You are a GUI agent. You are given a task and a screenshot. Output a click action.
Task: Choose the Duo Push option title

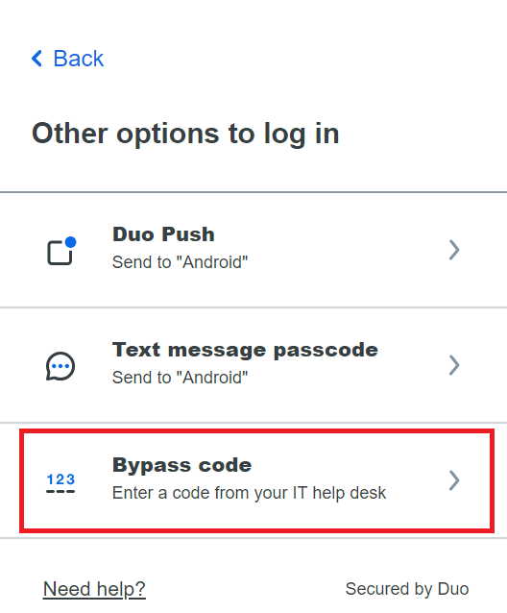tap(163, 234)
